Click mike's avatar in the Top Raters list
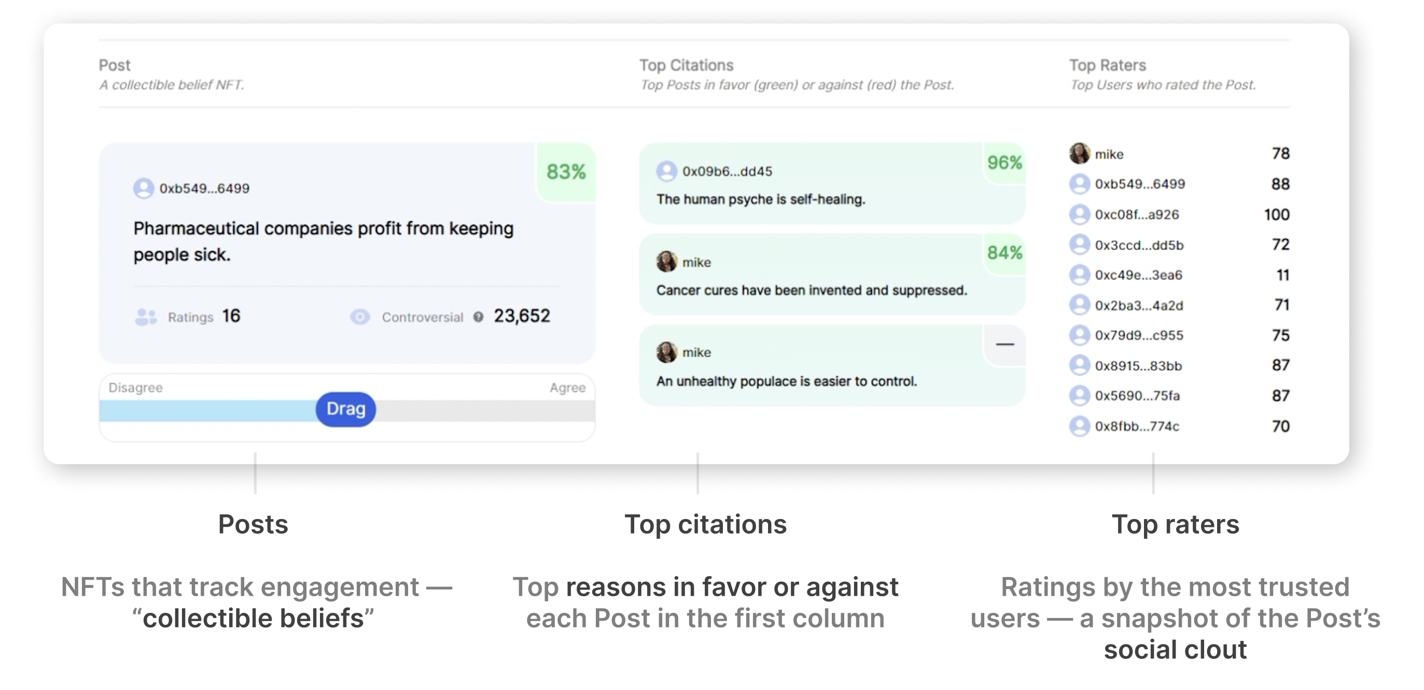Image resolution: width=1424 pixels, height=690 pixels. (1079, 153)
